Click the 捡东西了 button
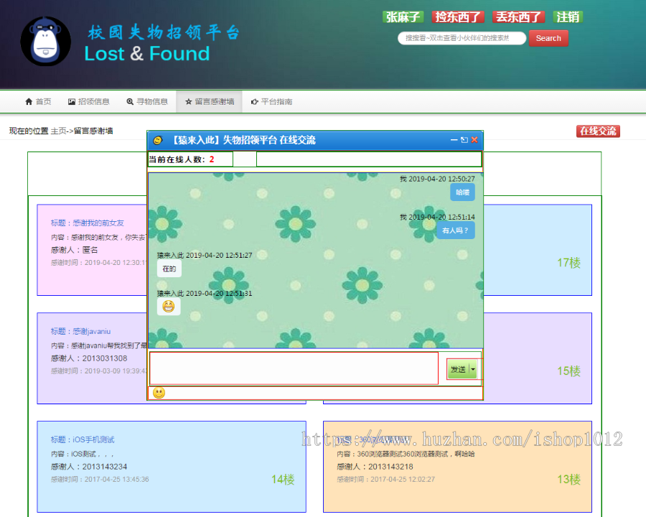This screenshot has width=646, height=517. click(x=457, y=17)
